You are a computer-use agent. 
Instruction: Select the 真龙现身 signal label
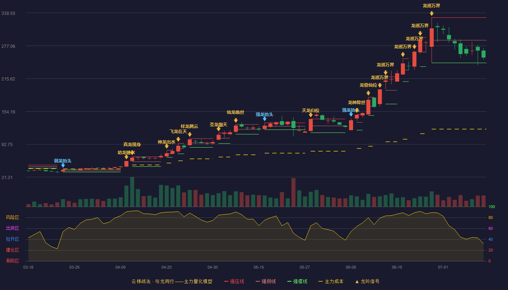[x=132, y=145]
